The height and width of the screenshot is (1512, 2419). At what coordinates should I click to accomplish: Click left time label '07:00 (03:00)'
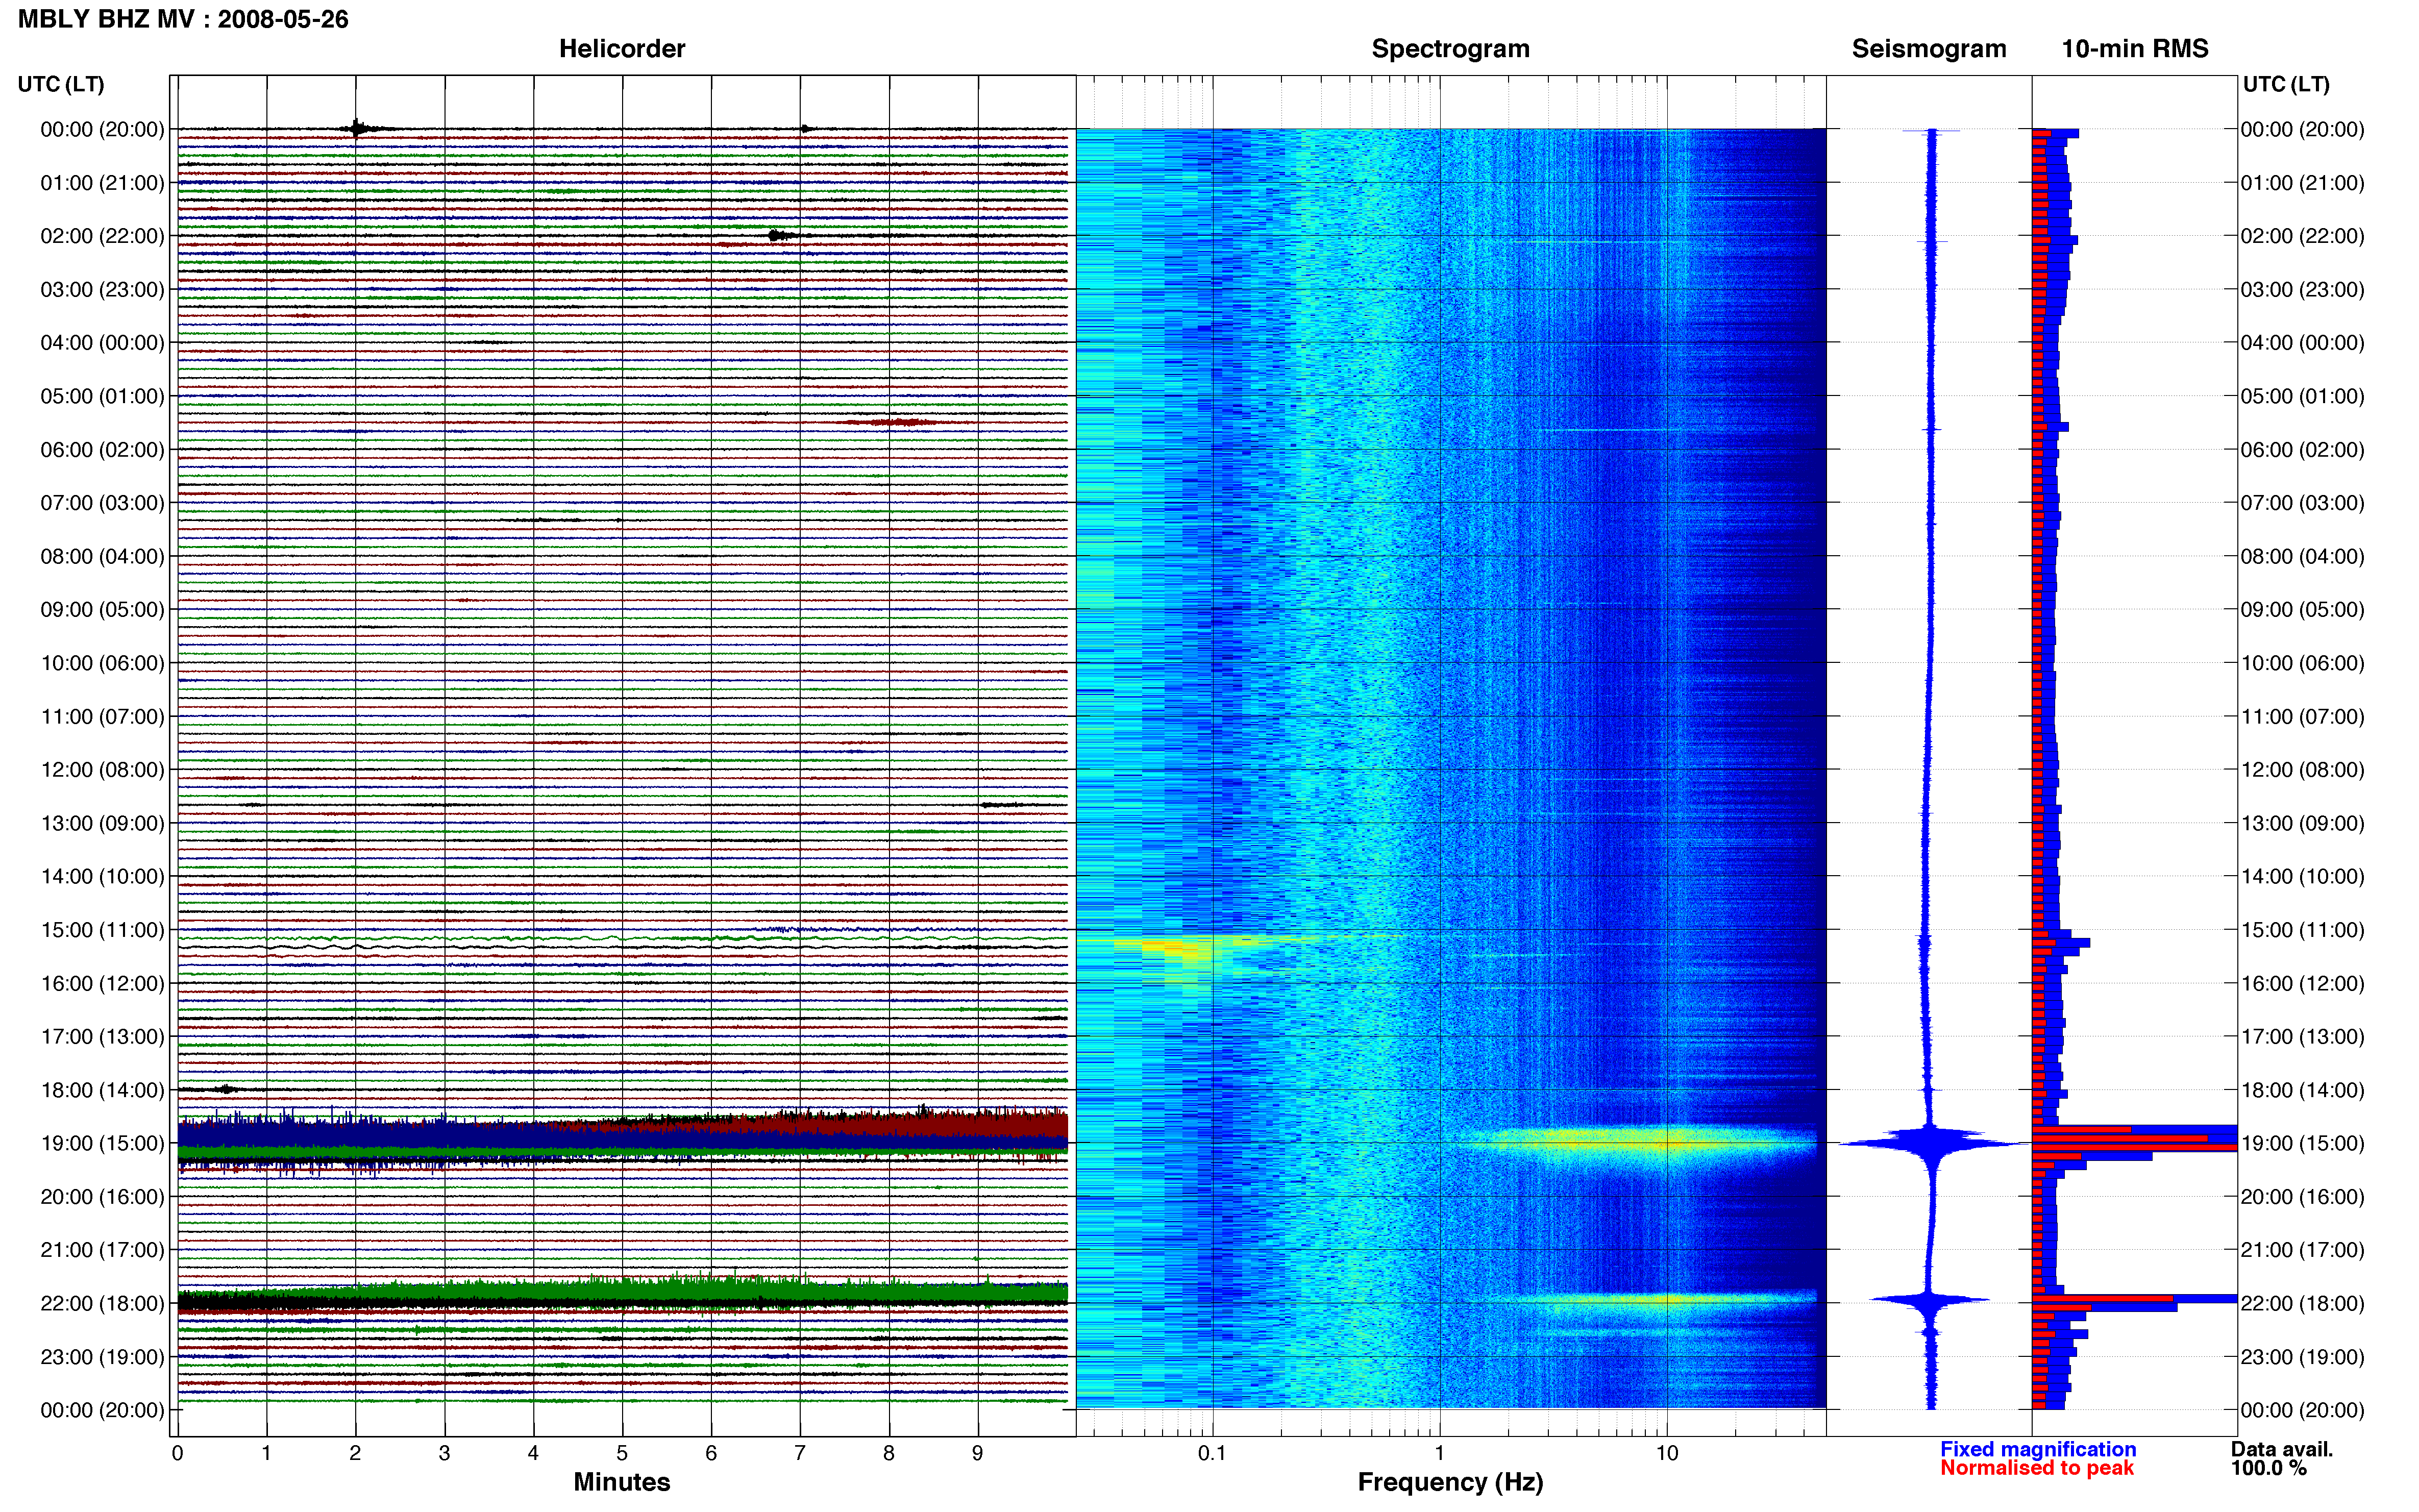[x=102, y=503]
